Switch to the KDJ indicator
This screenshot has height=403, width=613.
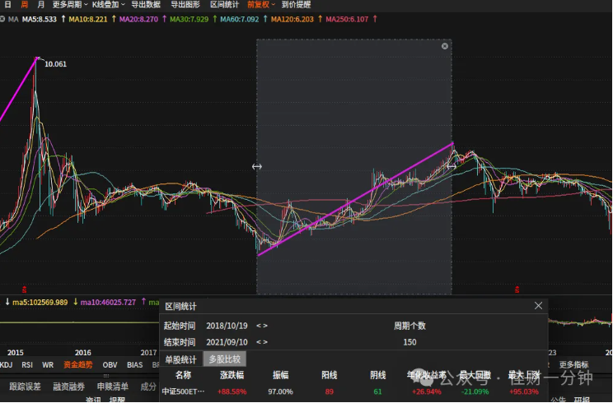[6, 365]
